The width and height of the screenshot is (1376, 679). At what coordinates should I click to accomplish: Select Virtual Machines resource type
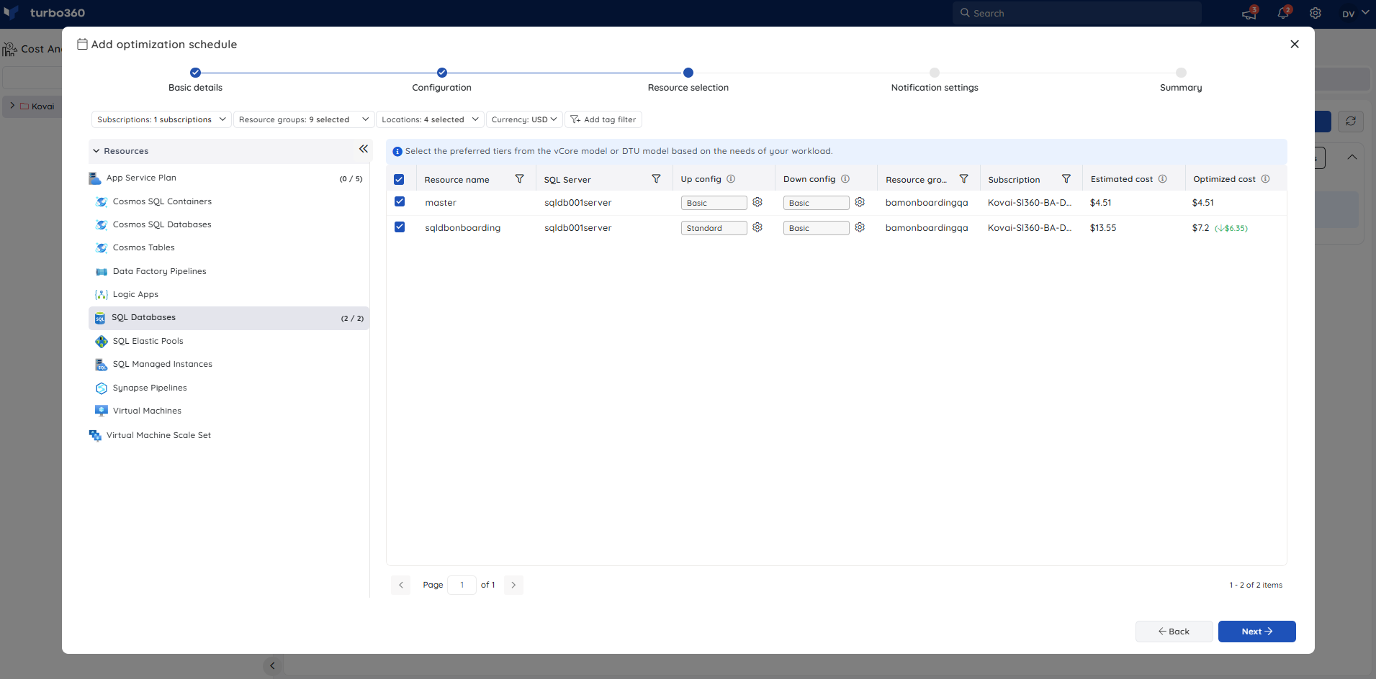point(229,411)
